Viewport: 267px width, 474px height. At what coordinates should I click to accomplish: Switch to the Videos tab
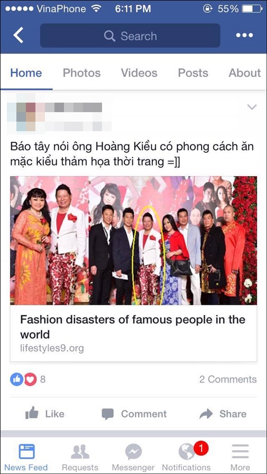[139, 73]
